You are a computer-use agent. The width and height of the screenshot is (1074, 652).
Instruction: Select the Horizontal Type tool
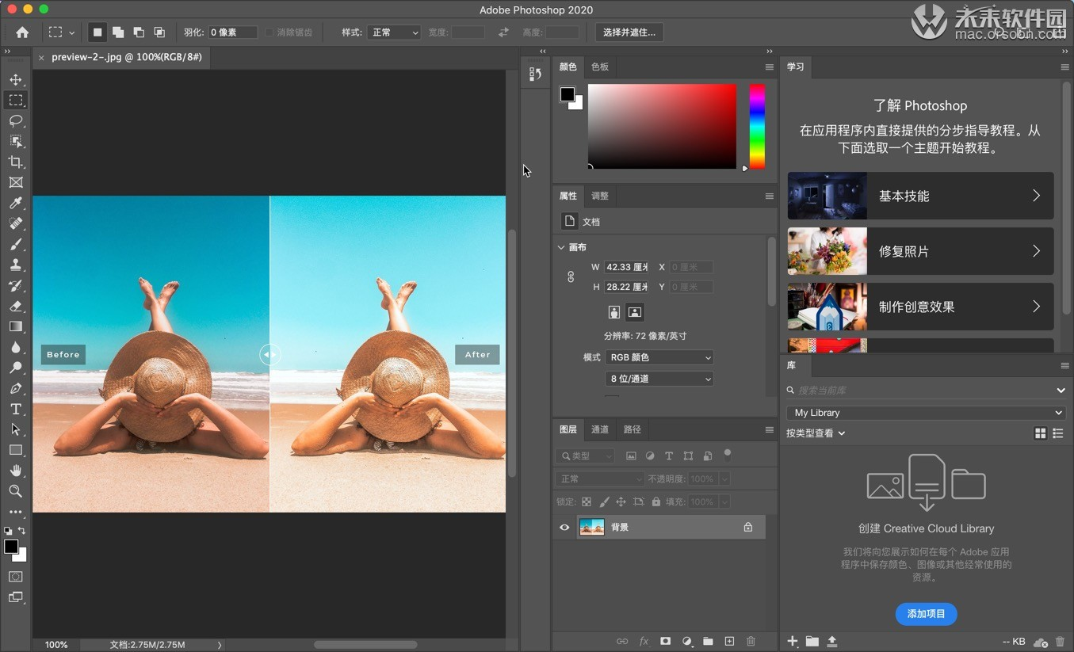(16, 409)
